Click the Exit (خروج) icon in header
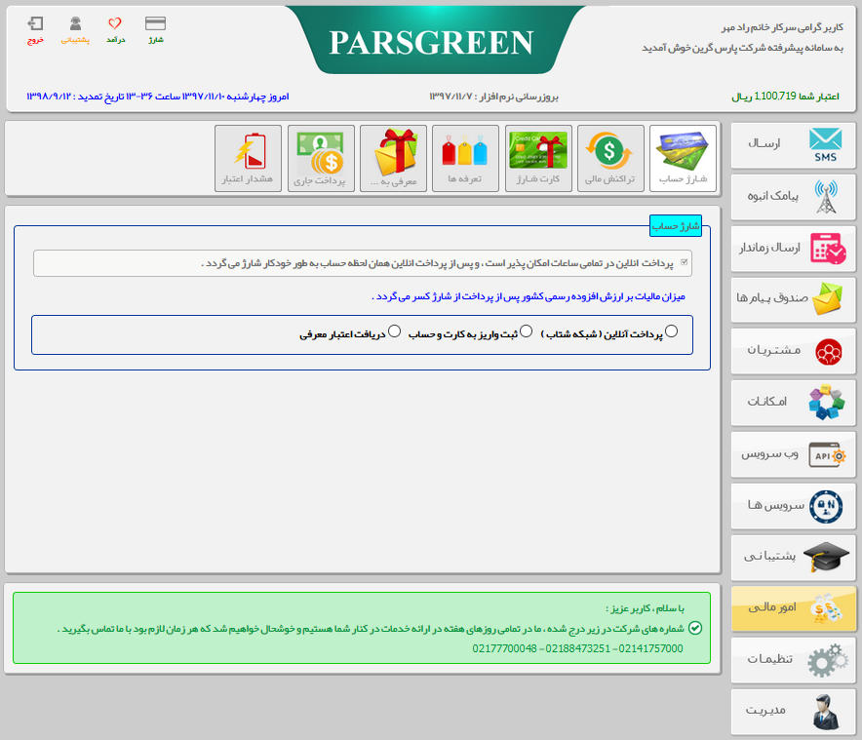Image resolution: width=862 pixels, height=740 pixels. pos(36,29)
